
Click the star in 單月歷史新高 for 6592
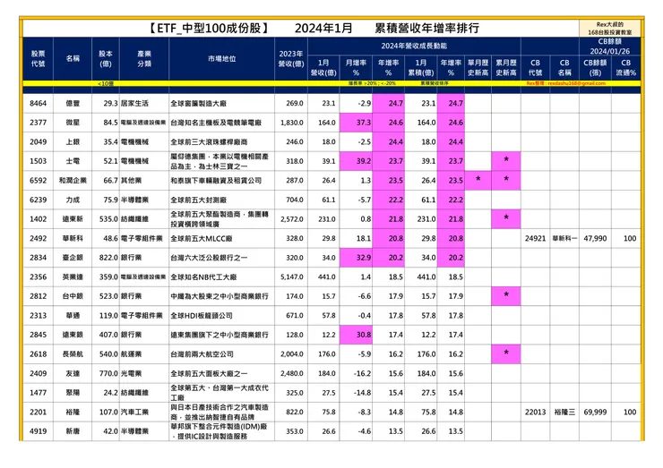pyautogui.click(x=478, y=179)
